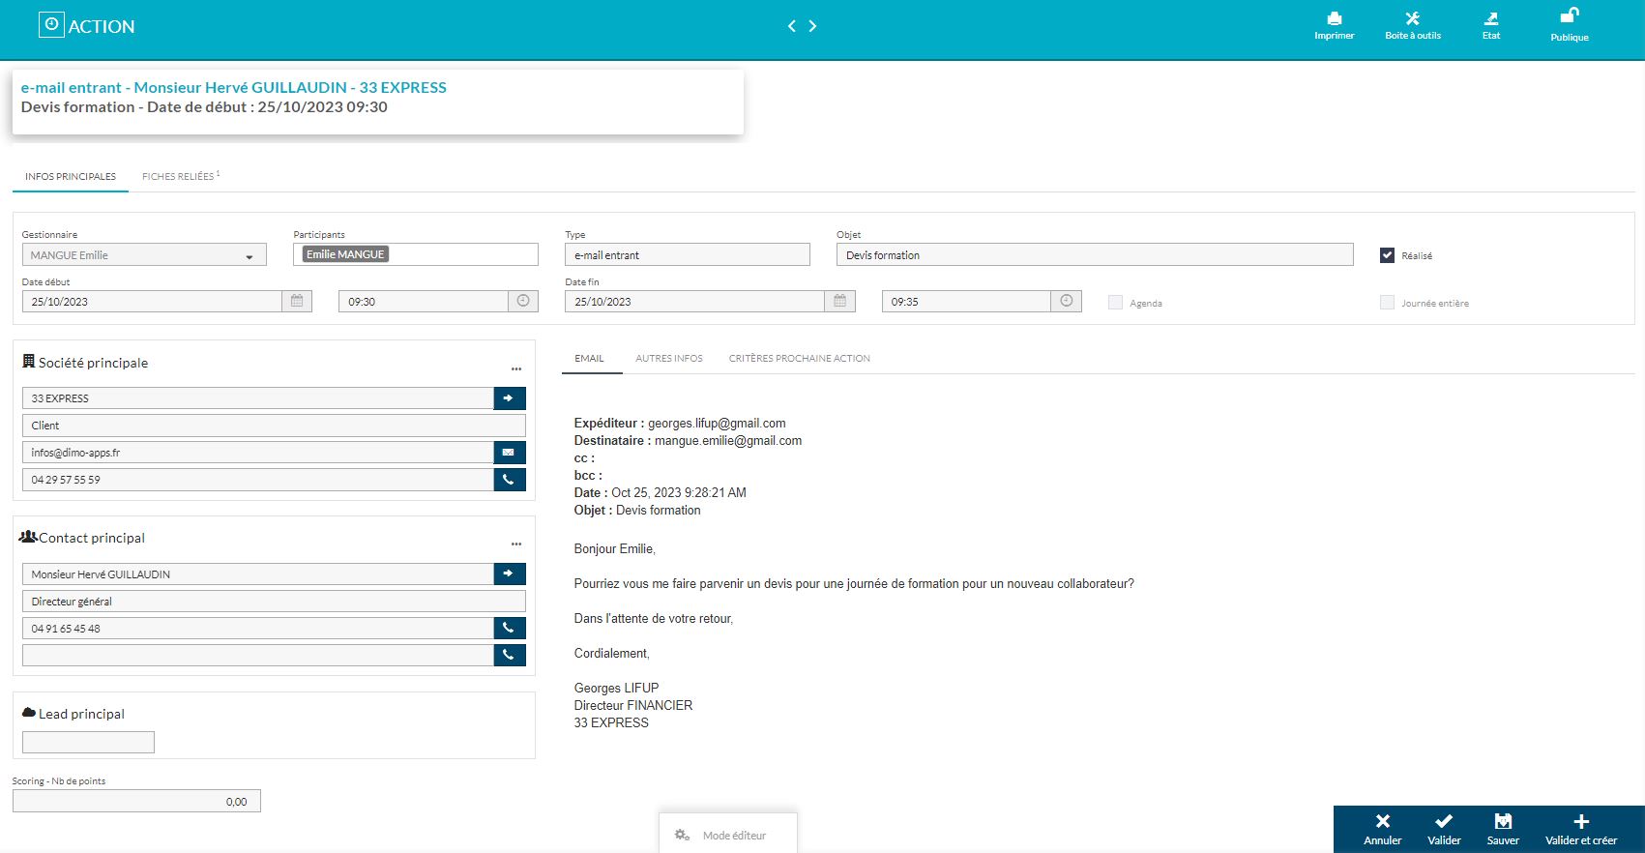The height and width of the screenshot is (853, 1645).
Task: Send email to infos@dimo-apps.fr envelope icon
Action: pos(509,453)
